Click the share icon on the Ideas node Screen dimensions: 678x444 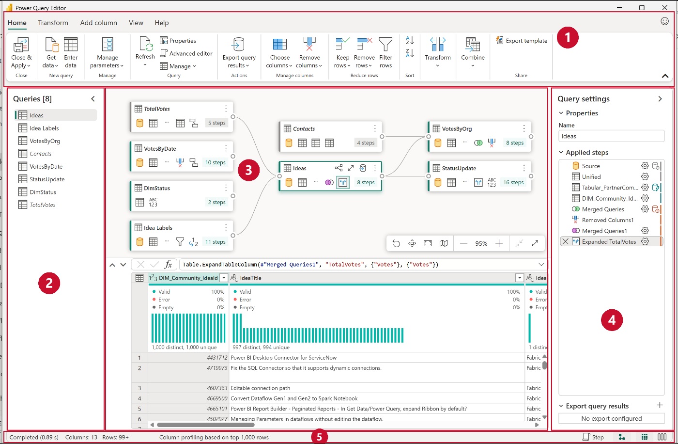339,168
